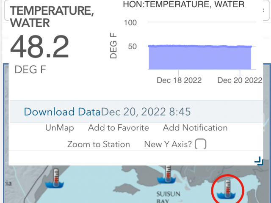Click the island shape in the bay
Screen dimensions: 271x203
(x=127, y=189)
